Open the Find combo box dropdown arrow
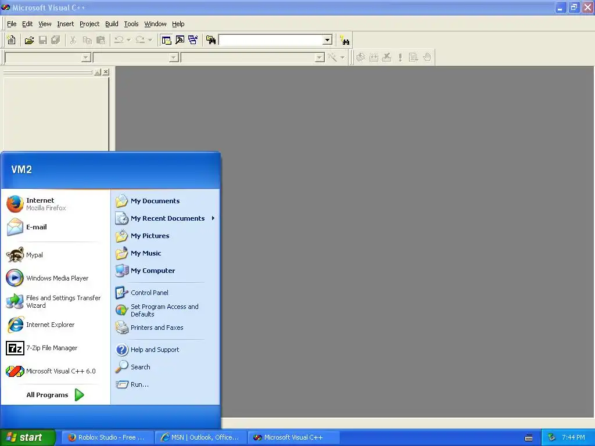 [328, 40]
